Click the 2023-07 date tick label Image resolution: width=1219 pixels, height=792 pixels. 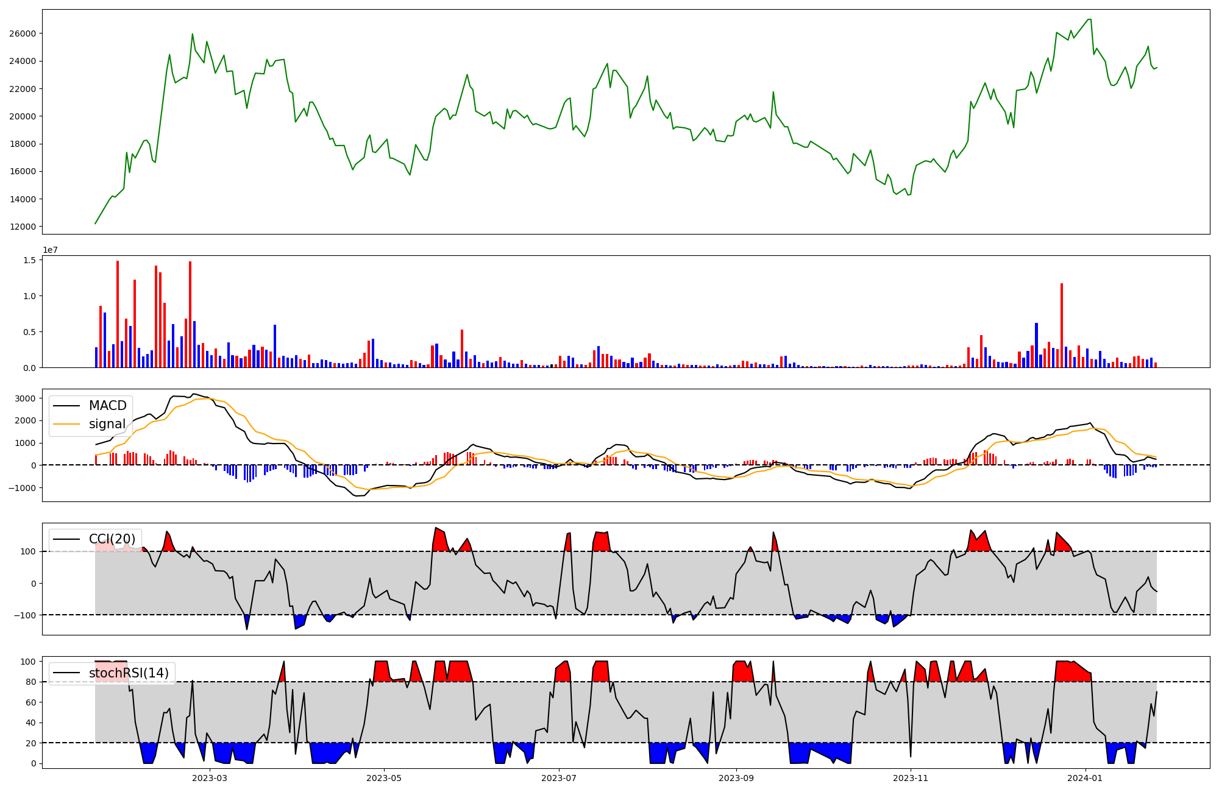[559, 778]
